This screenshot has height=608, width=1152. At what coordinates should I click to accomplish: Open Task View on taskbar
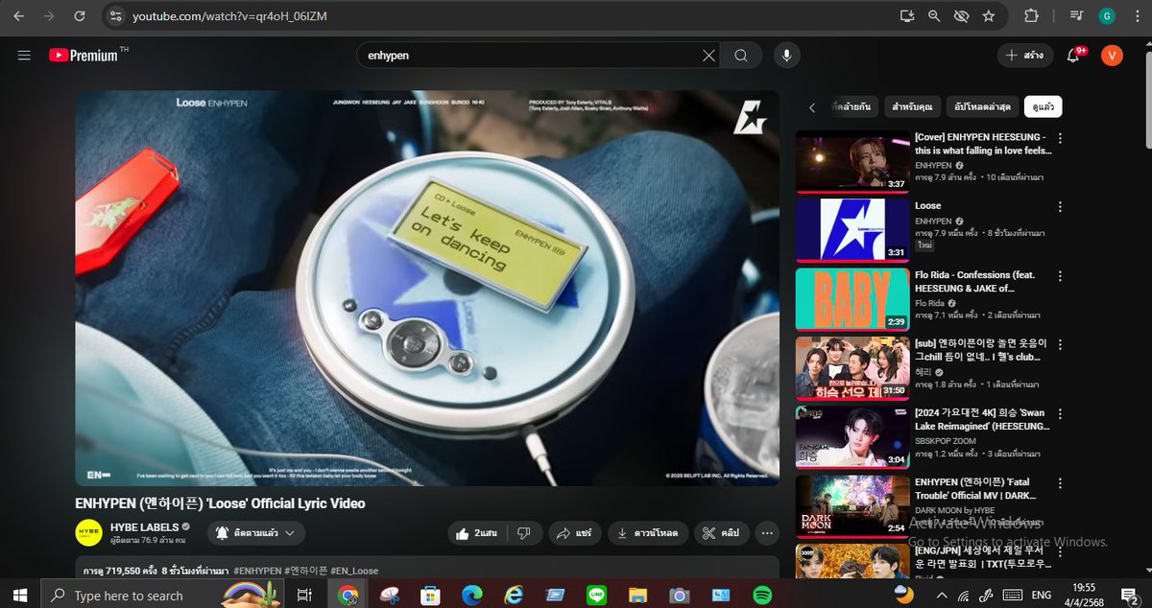[304, 595]
